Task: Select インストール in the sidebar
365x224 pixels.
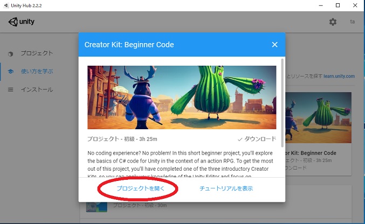Action: (x=37, y=89)
